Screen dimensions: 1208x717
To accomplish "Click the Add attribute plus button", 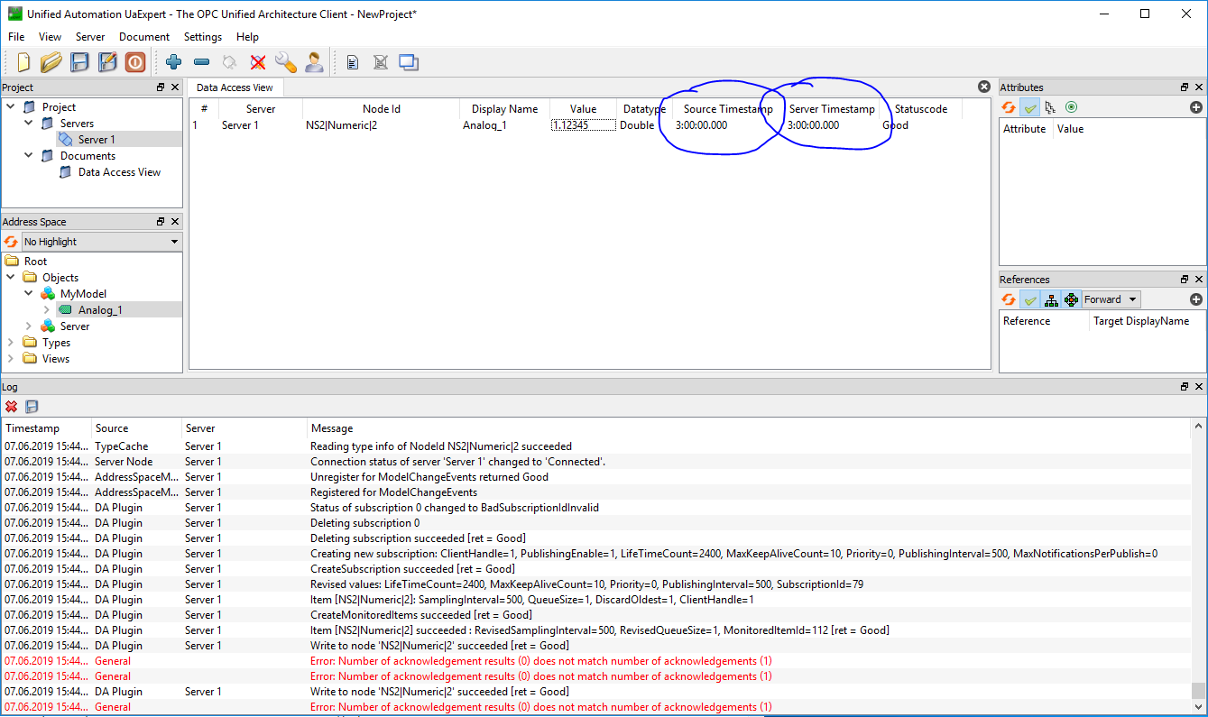I will (1196, 106).
